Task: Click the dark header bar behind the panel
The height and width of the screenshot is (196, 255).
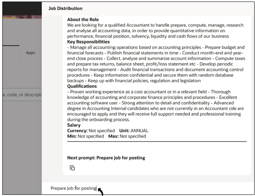Action: pyautogui.click(x=22, y=9)
